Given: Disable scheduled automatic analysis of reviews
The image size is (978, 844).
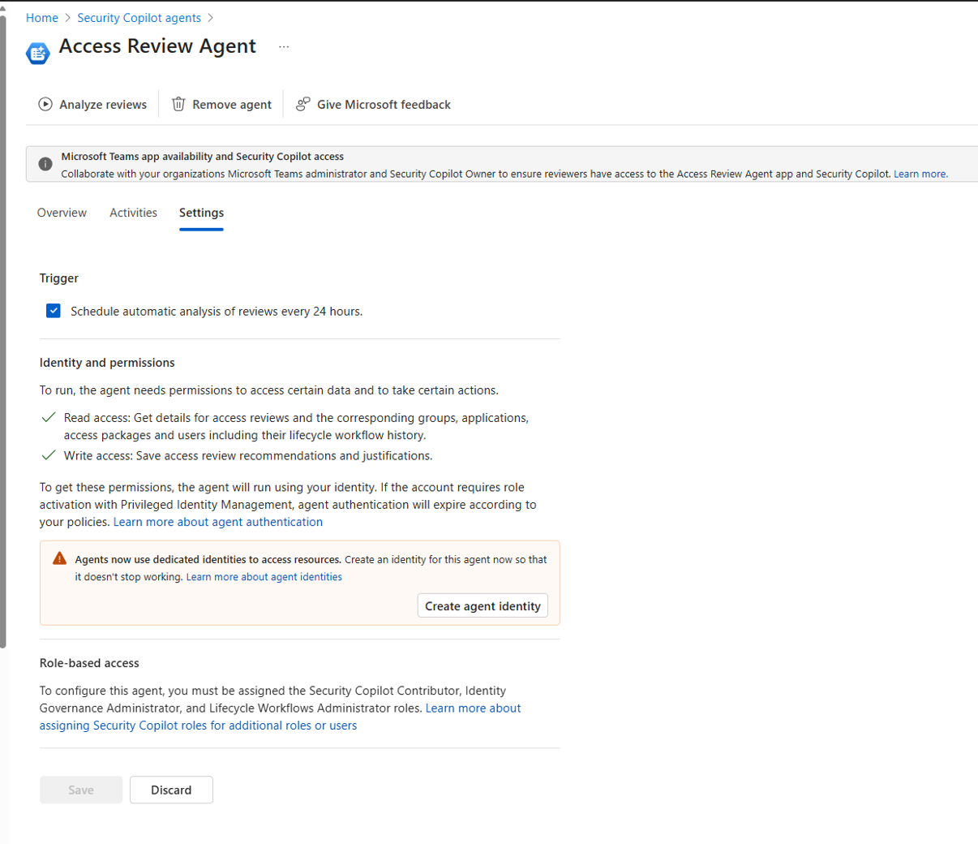Looking at the screenshot, I should (52, 311).
